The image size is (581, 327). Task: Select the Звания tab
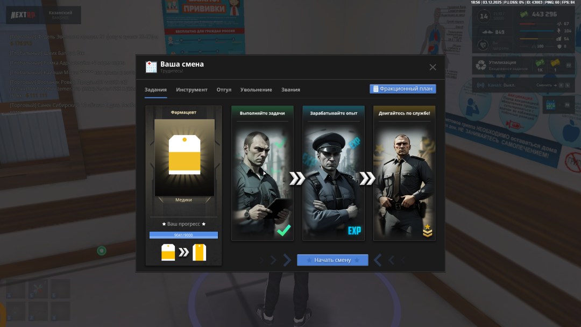[290, 90]
